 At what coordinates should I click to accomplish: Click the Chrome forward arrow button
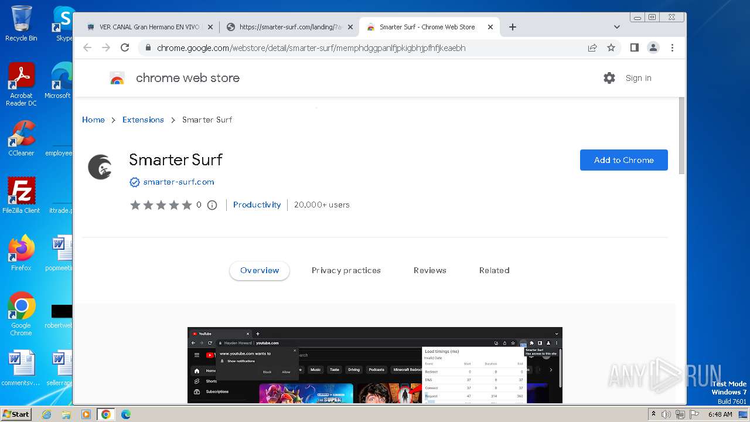point(106,47)
